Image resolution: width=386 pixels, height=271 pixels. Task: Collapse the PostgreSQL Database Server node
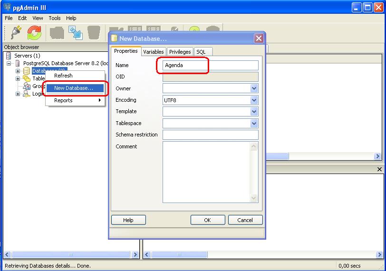tap(9, 63)
